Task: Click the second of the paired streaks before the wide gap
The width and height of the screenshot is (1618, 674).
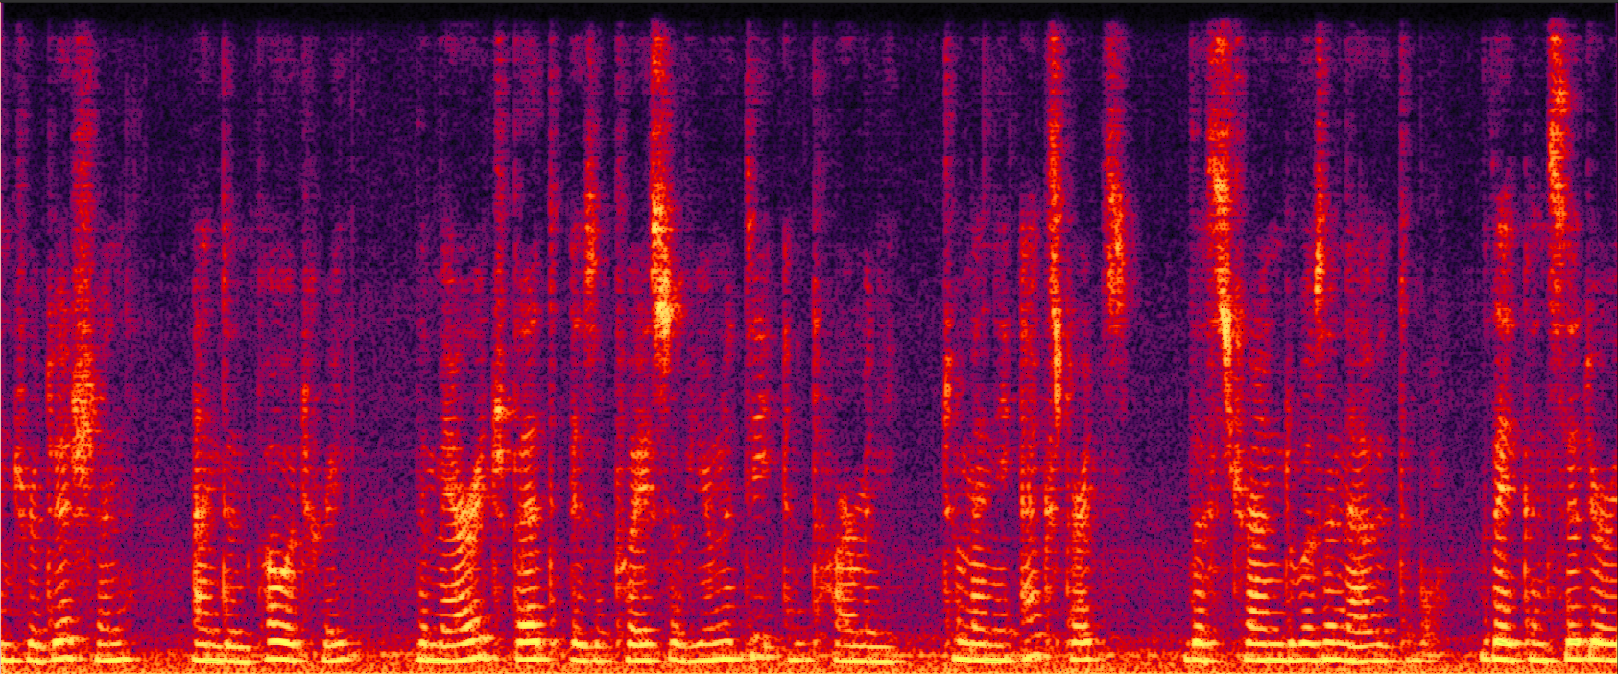Action: pyautogui.click(x=1115, y=240)
